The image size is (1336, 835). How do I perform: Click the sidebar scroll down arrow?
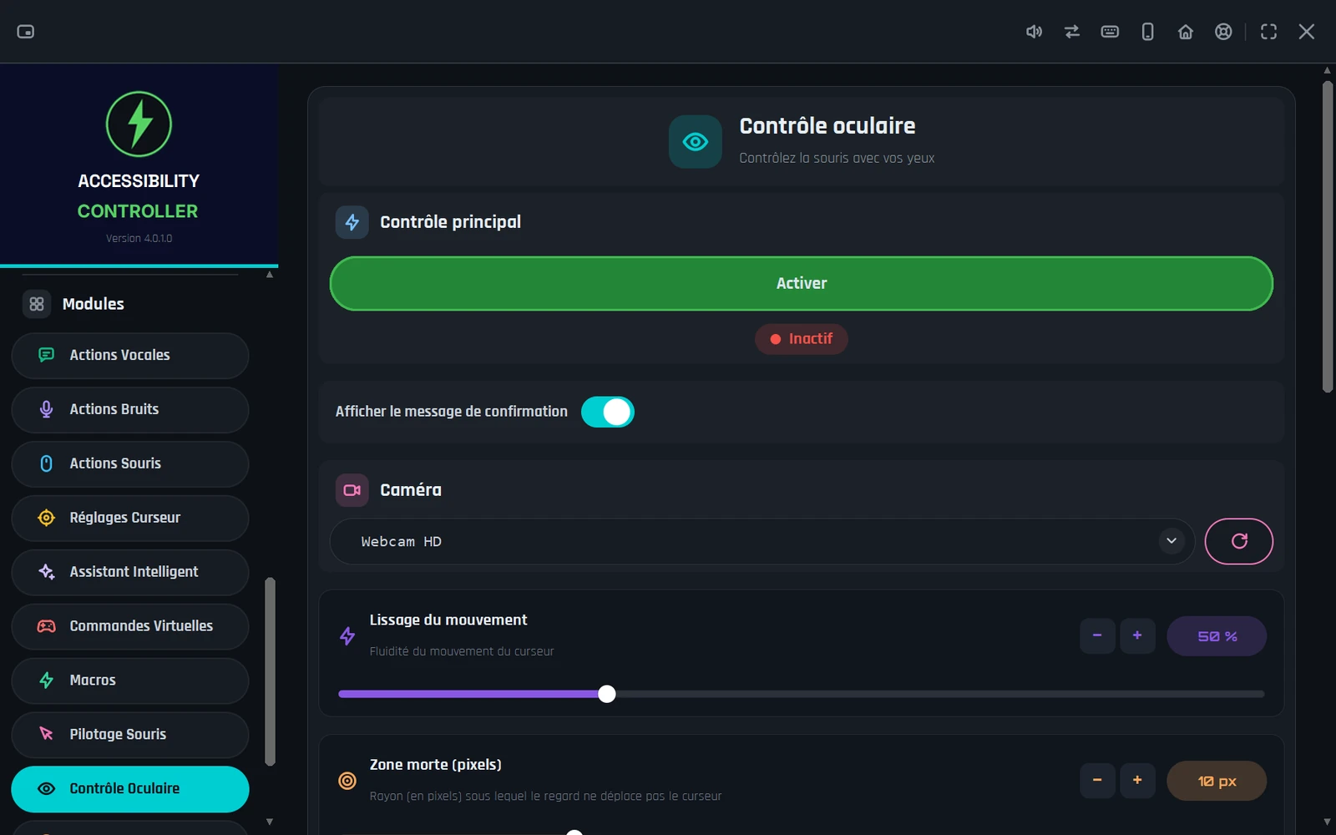[x=270, y=822]
